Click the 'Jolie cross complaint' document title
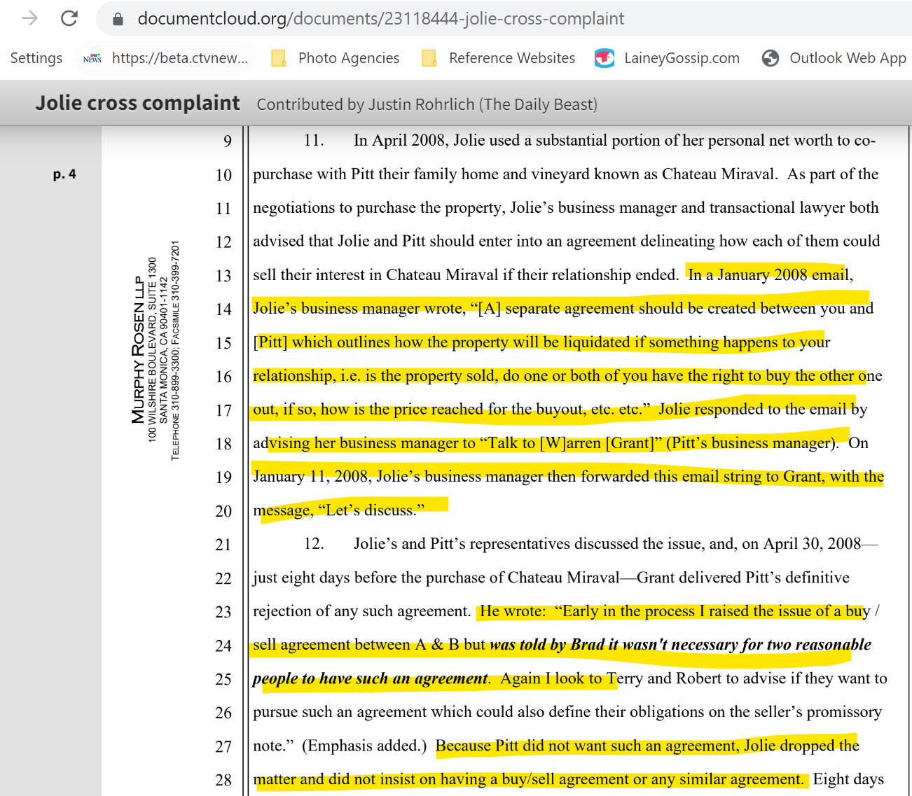 (x=138, y=103)
